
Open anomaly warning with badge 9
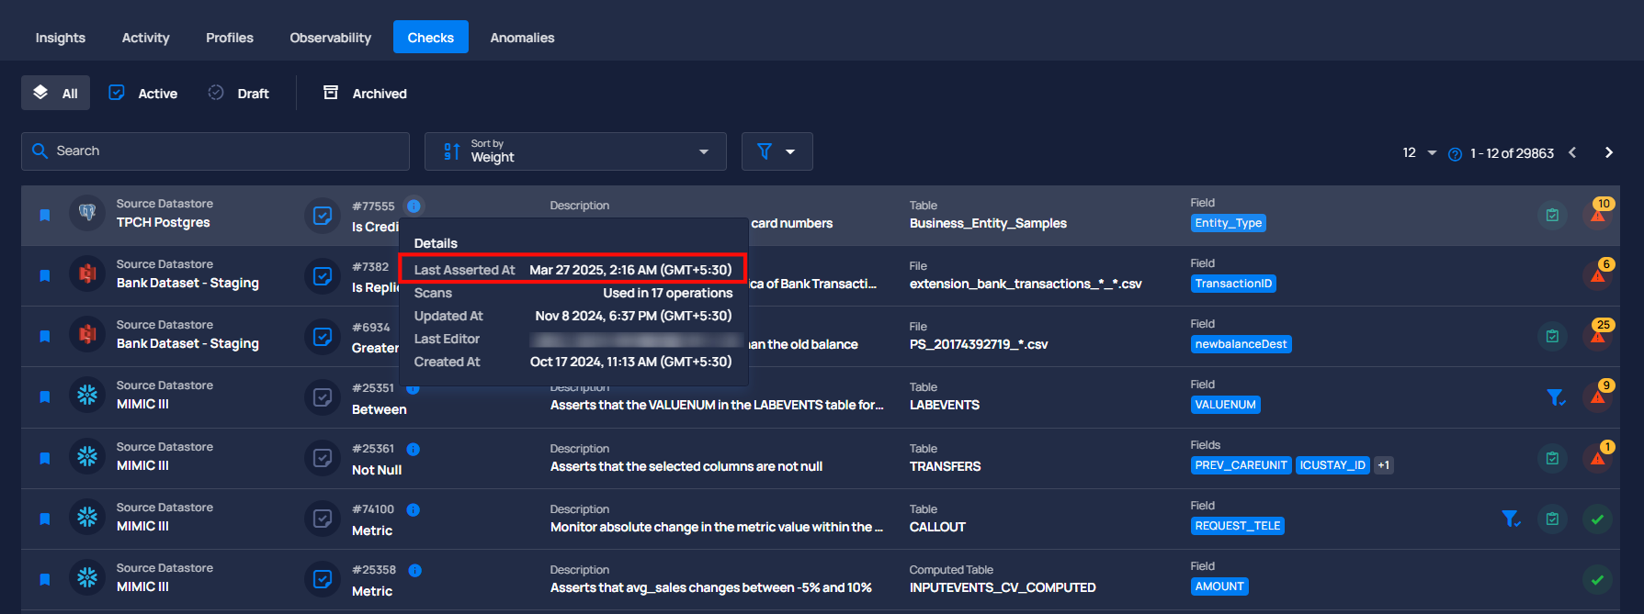1599,395
